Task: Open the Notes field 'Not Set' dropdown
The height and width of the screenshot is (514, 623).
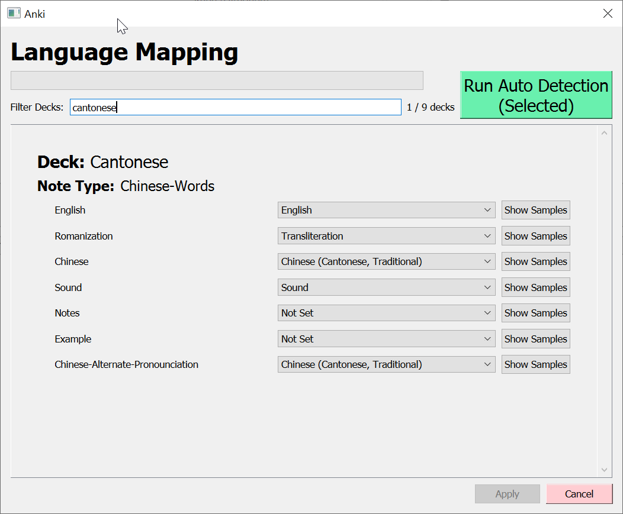Action: pos(386,313)
